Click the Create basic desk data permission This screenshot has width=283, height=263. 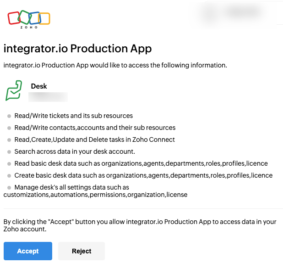tap(143, 175)
